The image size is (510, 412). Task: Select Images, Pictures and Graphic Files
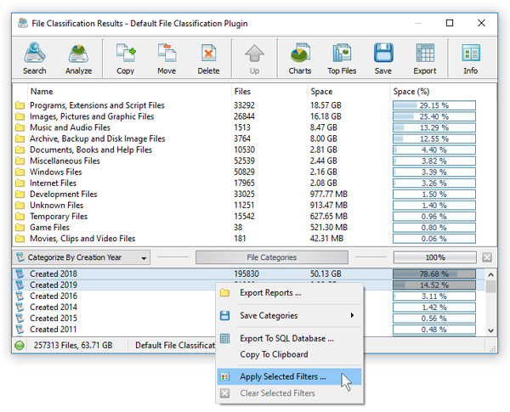click(255, 116)
